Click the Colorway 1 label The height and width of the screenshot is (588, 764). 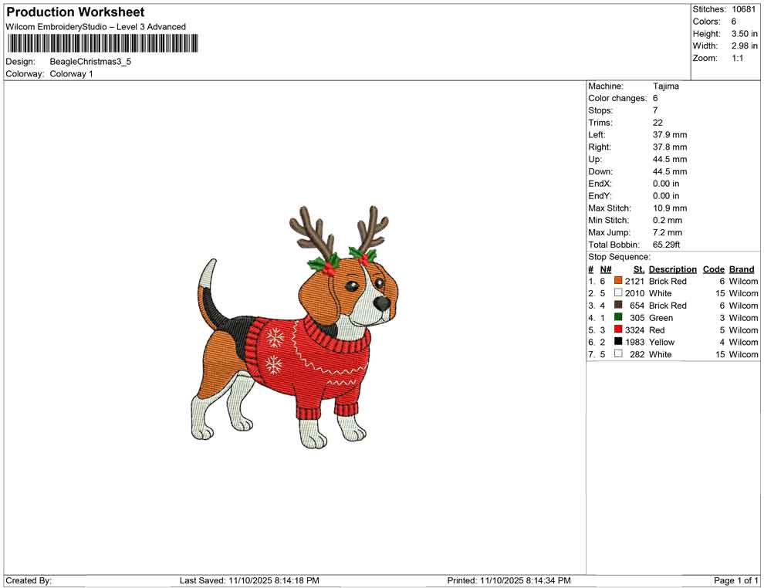pos(71,74)
